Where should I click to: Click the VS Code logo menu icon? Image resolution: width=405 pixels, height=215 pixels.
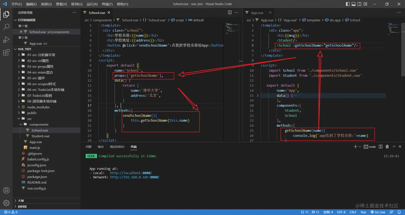coord(5,4)
